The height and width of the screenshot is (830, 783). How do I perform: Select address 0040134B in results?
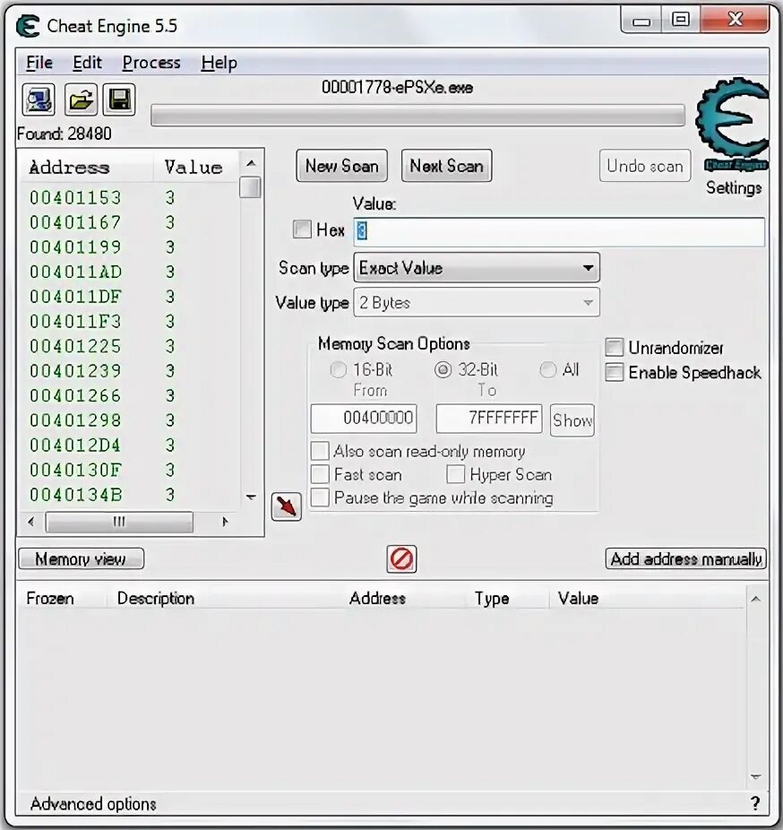(75, 495)
